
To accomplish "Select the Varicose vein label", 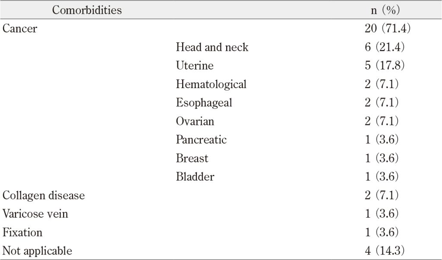I will 35,214.
